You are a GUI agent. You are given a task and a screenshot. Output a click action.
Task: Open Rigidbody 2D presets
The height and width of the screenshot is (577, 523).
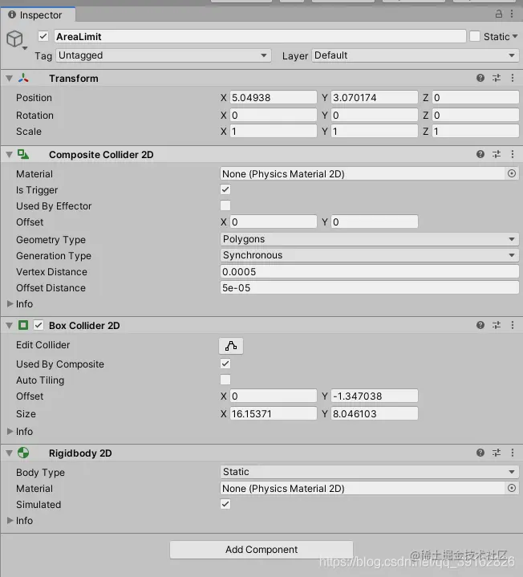pos(497,453)
